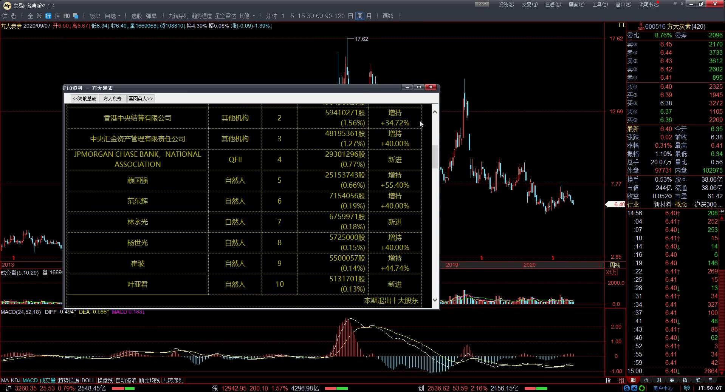
Task: Click the yellow square icon above price axis
Action: [x=622, y=25]
